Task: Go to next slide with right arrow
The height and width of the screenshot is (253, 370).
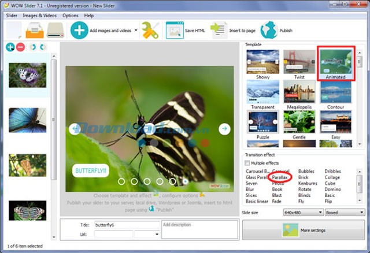Action: (x=224, y=129)
